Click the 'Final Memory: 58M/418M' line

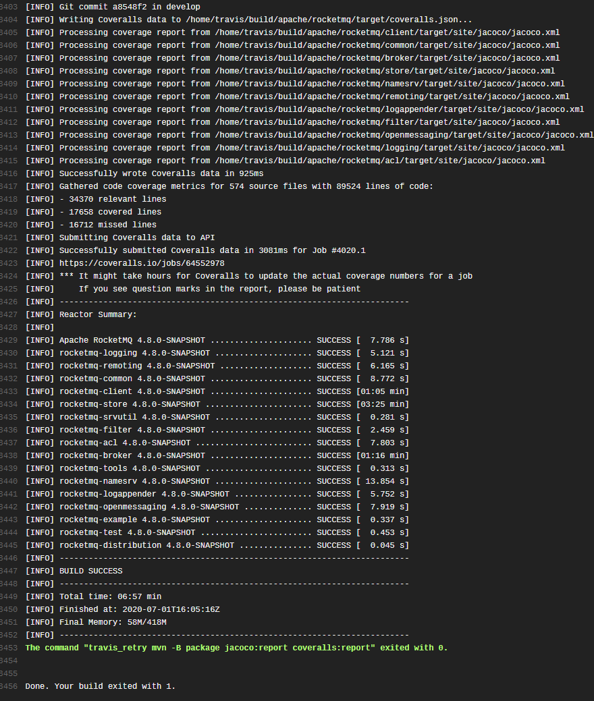(96, 622)
